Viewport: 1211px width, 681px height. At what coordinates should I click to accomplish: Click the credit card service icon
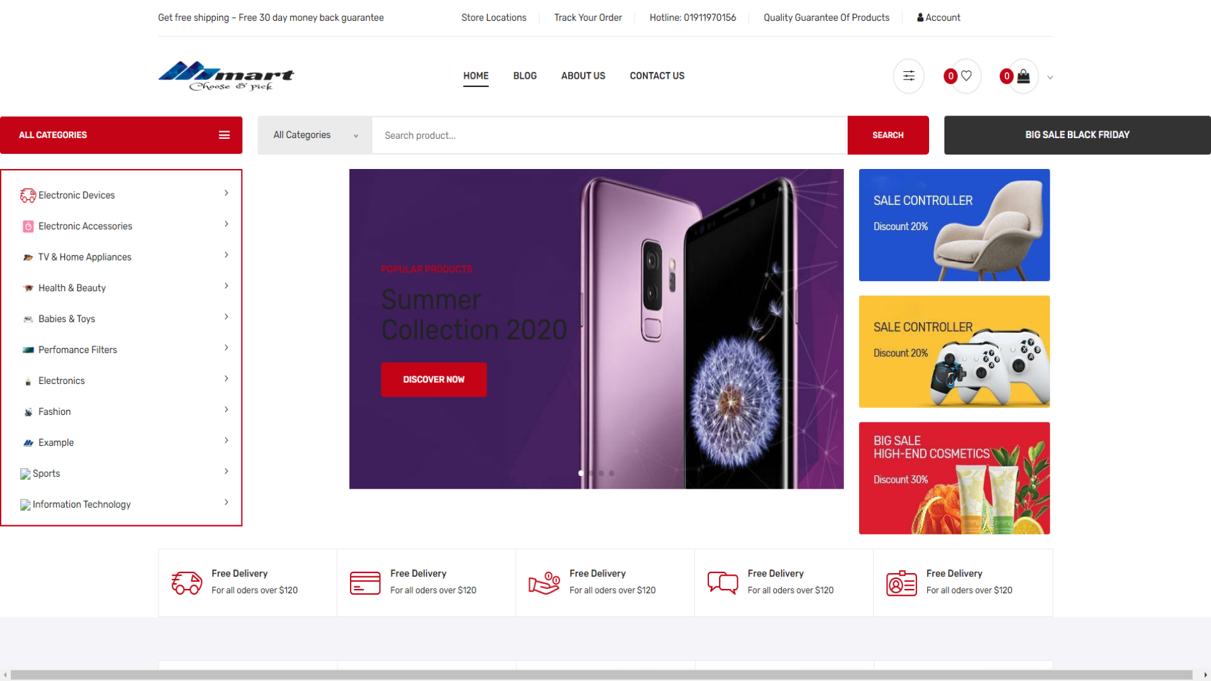tap(365, 583)
